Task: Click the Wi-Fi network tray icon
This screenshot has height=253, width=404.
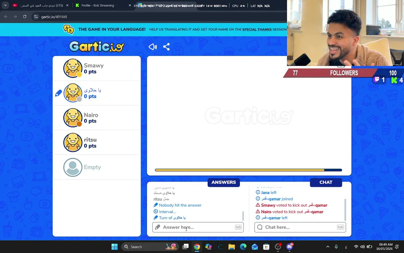Action: (356, 247)
